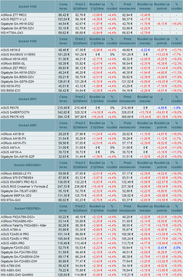Click the MSI H81M-P33 row name

(11, 86)
